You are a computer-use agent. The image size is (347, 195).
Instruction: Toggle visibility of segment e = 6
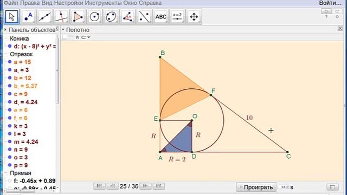pyautogui.click(x=10, y=110)
